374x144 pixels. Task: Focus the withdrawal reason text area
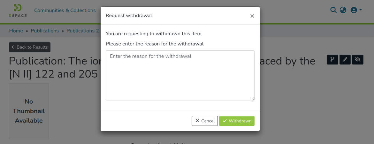coord(180,75)
